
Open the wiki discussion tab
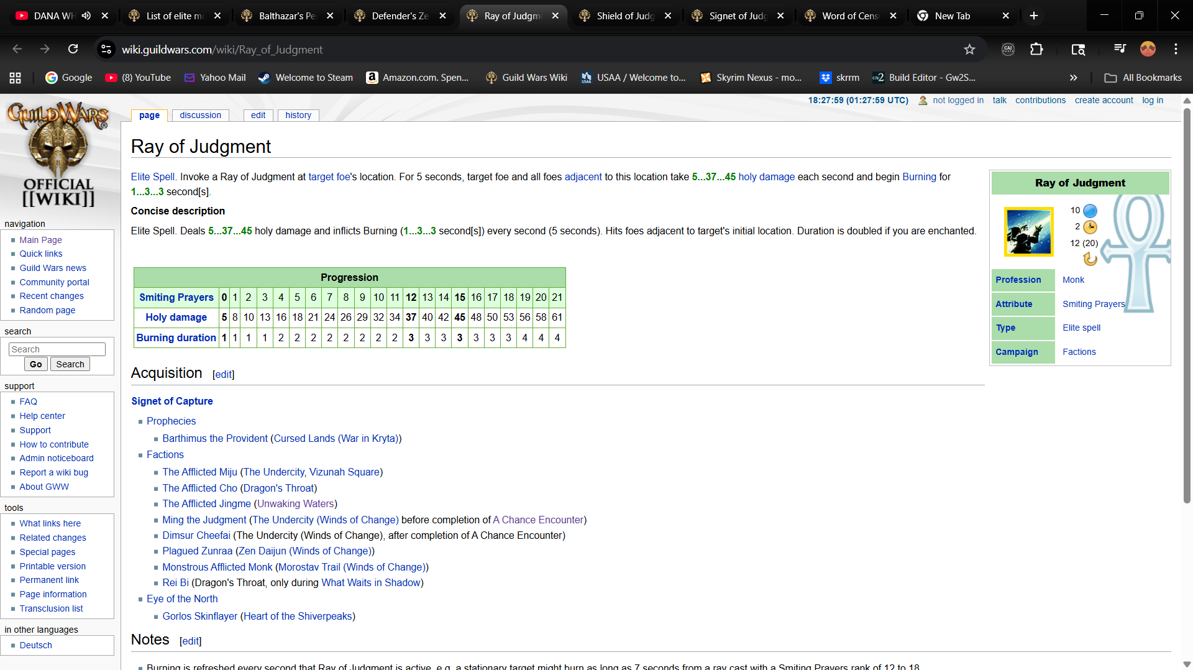point(200,115)
